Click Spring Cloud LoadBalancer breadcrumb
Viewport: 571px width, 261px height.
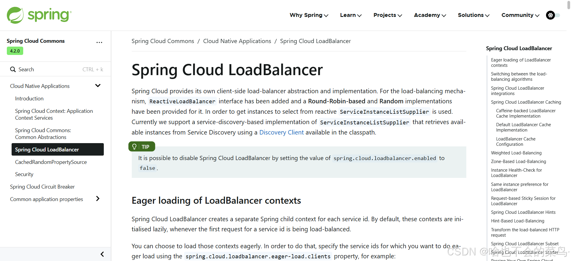tap(315, 41)
